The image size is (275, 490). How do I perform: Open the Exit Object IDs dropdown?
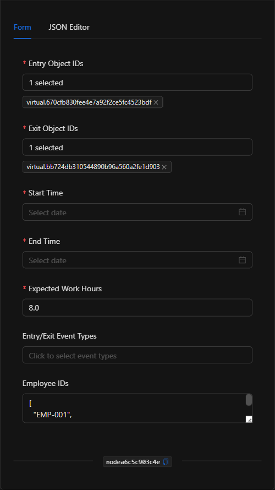(x=137, y=147)
